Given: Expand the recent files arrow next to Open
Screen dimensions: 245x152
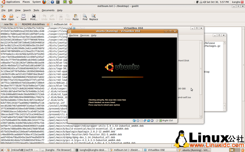Looking at the screenshot, I should pos(17,17).
